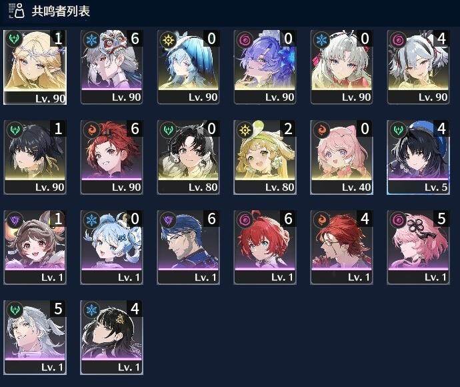Choose the blue beret character Lv. 5
Viewport: 460px width, 387px height.
(418, 157)
